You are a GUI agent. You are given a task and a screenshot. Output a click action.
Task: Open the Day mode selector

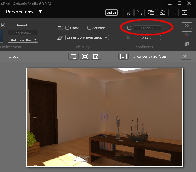[14, 57]
